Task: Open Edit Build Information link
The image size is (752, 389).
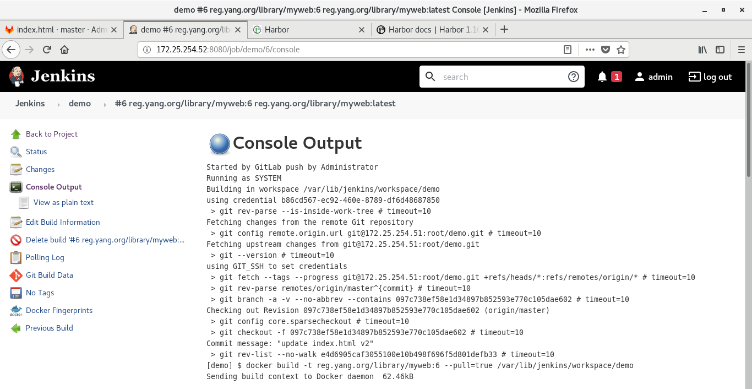Action: 63,222
